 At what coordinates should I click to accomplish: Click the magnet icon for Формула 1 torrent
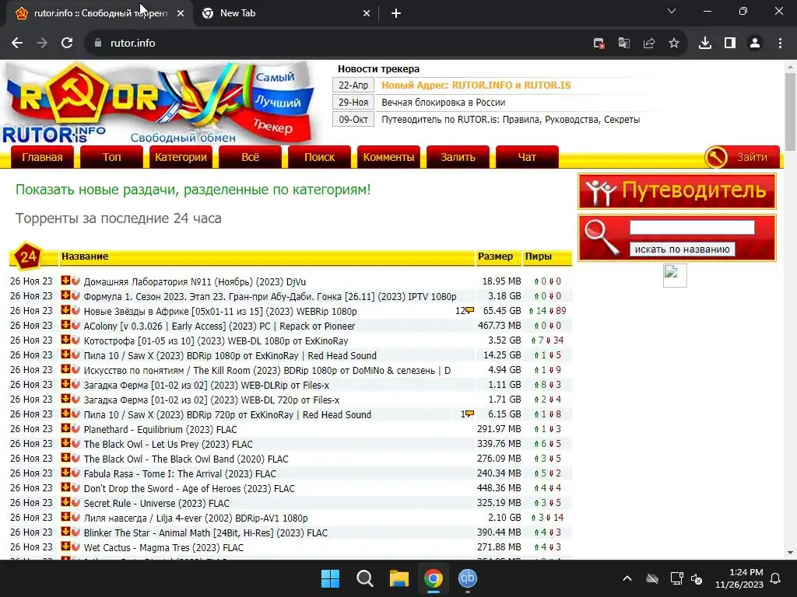point(75,295)
